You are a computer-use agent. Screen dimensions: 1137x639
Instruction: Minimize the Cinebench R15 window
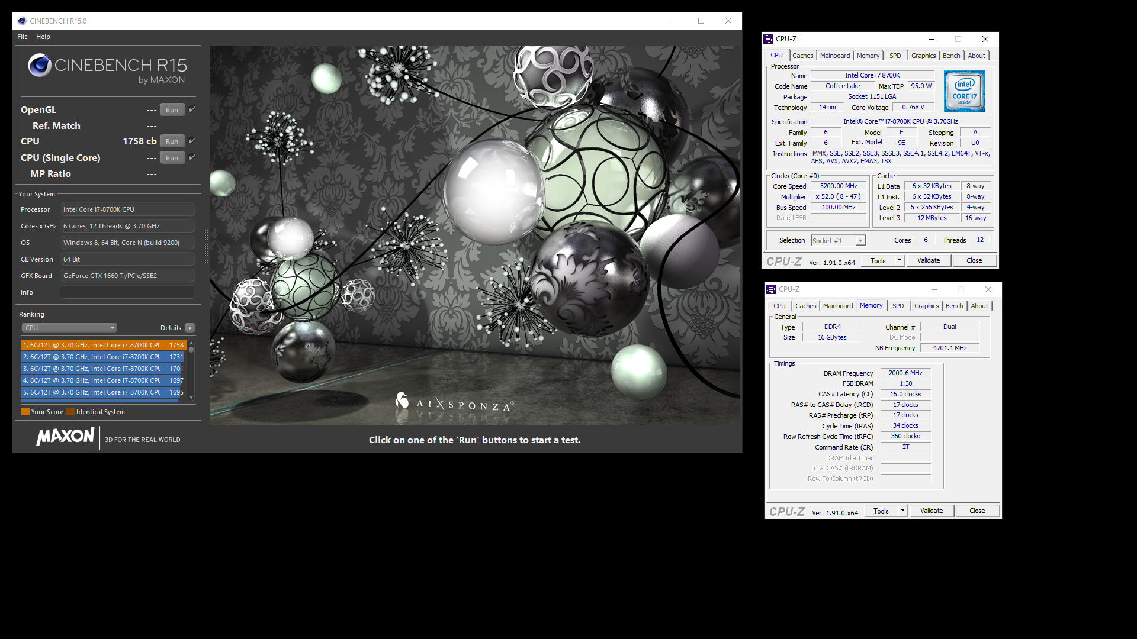[x=674, y=21]
